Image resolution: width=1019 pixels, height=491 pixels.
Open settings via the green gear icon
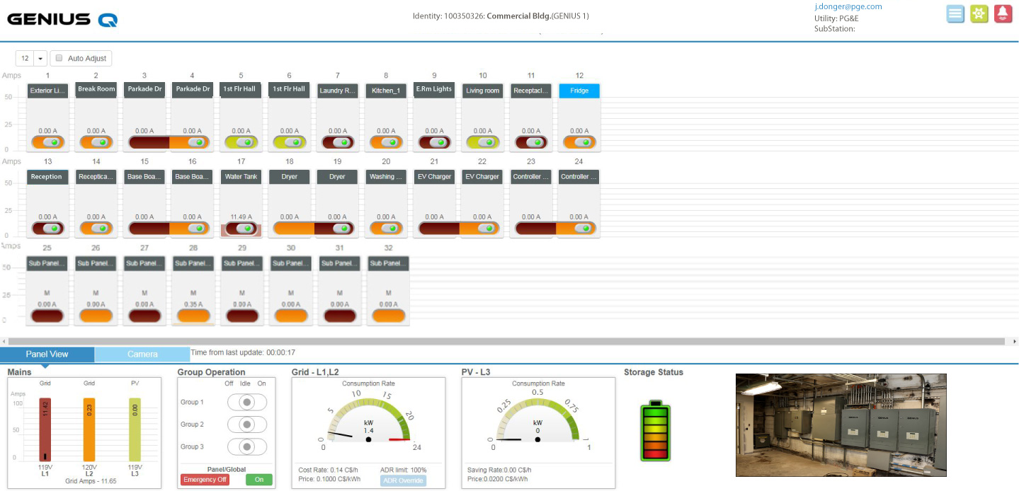pos(979,13)
